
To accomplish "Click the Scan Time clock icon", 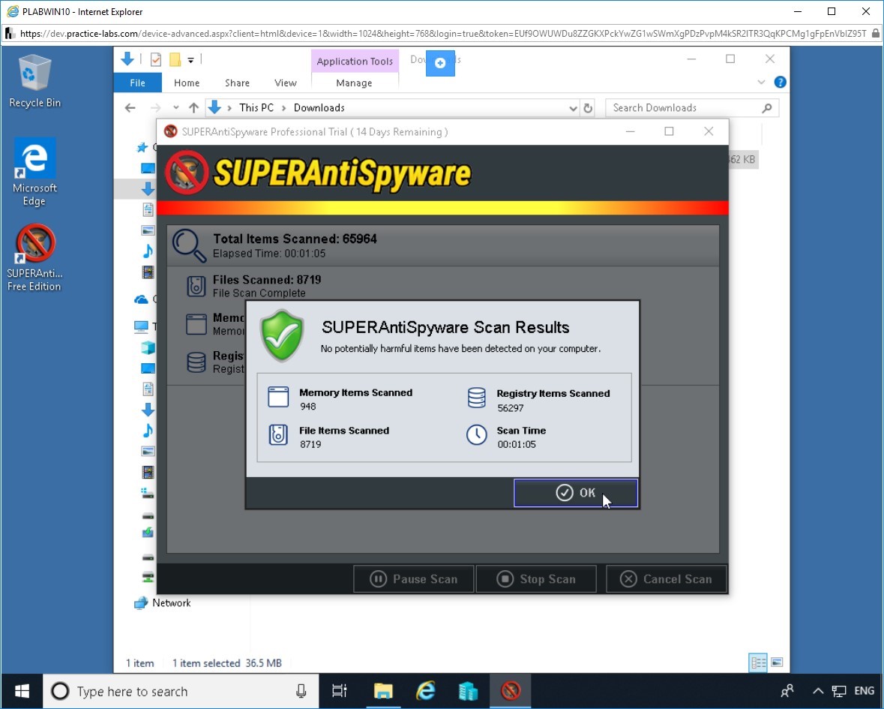I will point(476,435).
